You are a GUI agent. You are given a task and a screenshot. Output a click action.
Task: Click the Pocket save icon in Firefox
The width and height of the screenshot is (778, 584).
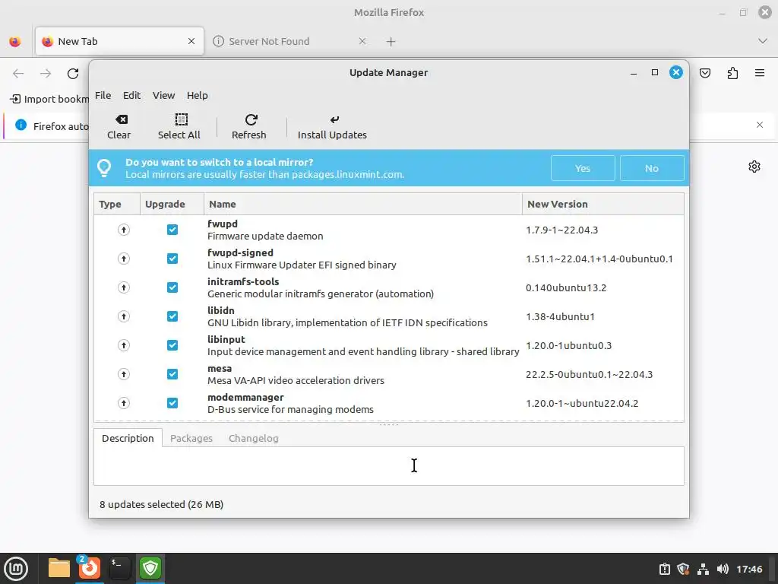pos(705,74)
